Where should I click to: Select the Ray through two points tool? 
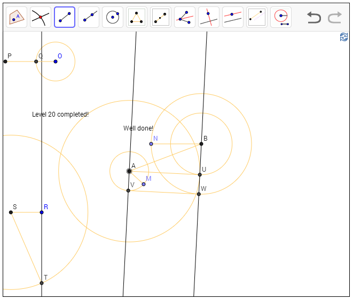coord(89,17)
